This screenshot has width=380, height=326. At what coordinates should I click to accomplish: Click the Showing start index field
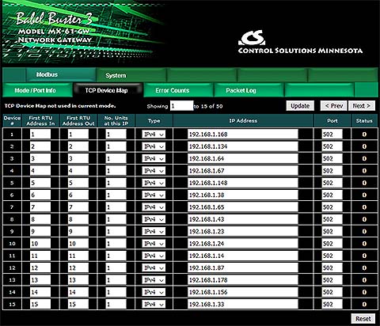pyautogui.click(x=181, y=106)
